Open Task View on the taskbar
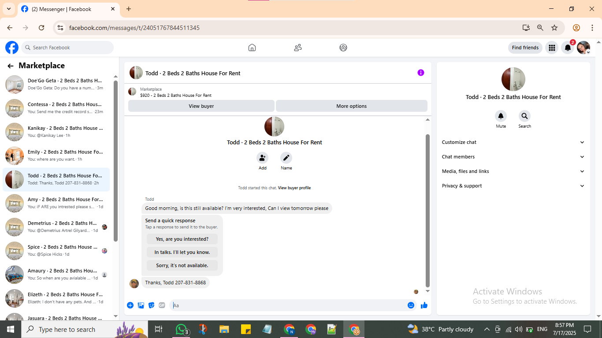 click(159, 329)
